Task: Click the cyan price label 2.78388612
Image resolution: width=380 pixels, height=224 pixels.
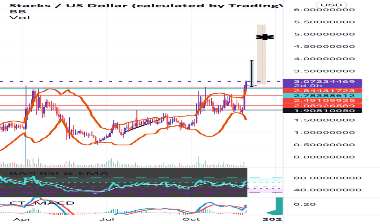Action: point(323,95)
